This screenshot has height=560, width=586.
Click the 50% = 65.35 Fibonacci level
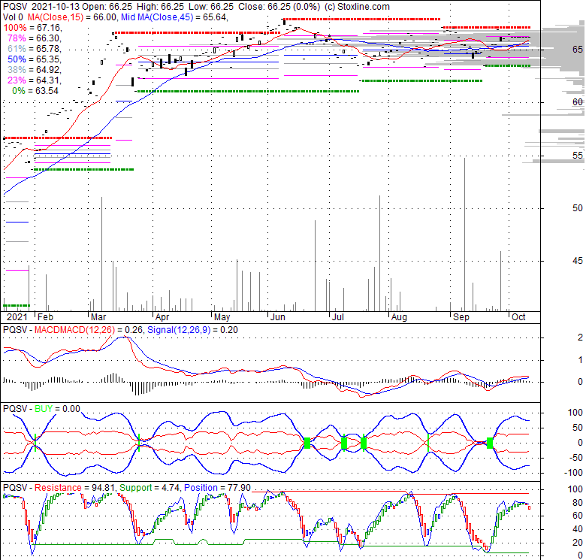coord(35,59)
